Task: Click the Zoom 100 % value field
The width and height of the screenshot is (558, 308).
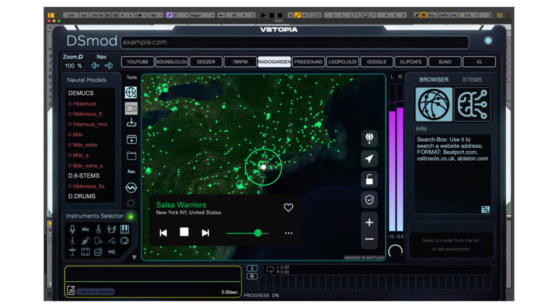Action: [74, 66]
